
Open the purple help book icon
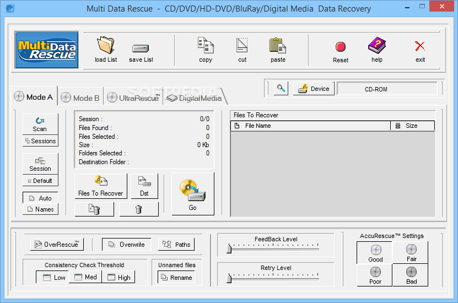[377, 45]
